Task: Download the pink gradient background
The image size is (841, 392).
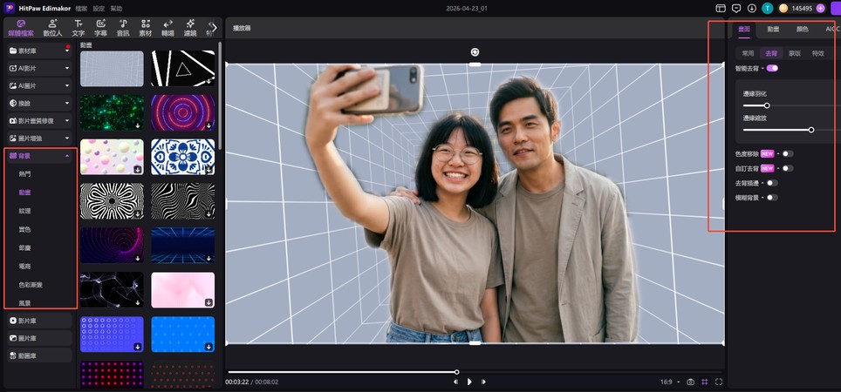Action: [x=209, y=302]
